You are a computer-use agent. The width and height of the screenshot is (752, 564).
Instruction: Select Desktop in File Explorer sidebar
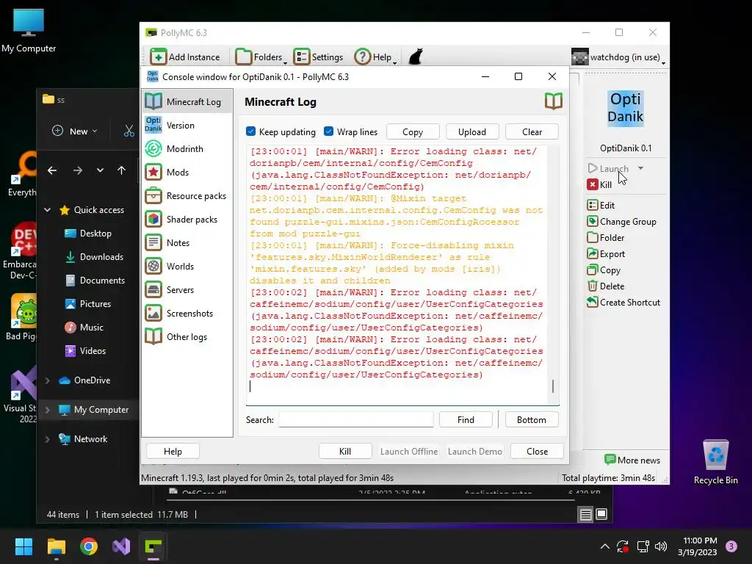[x=88, y=233]
